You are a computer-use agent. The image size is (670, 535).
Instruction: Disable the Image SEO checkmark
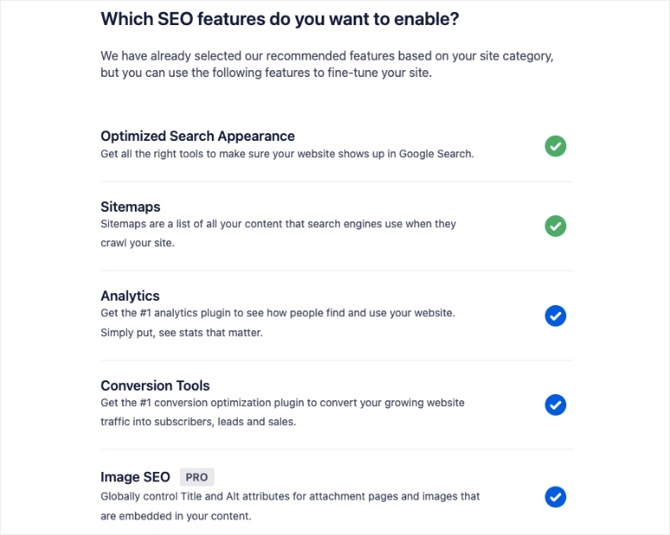[555, 497]
